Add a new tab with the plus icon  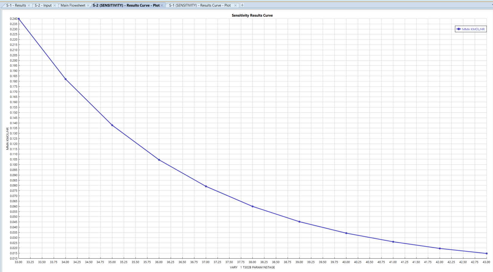point(242,5)
